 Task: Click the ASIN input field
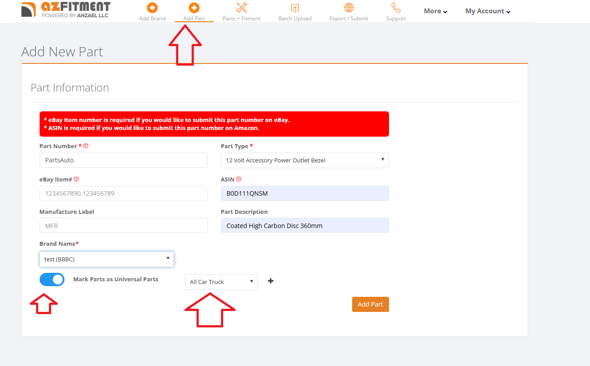305,193
